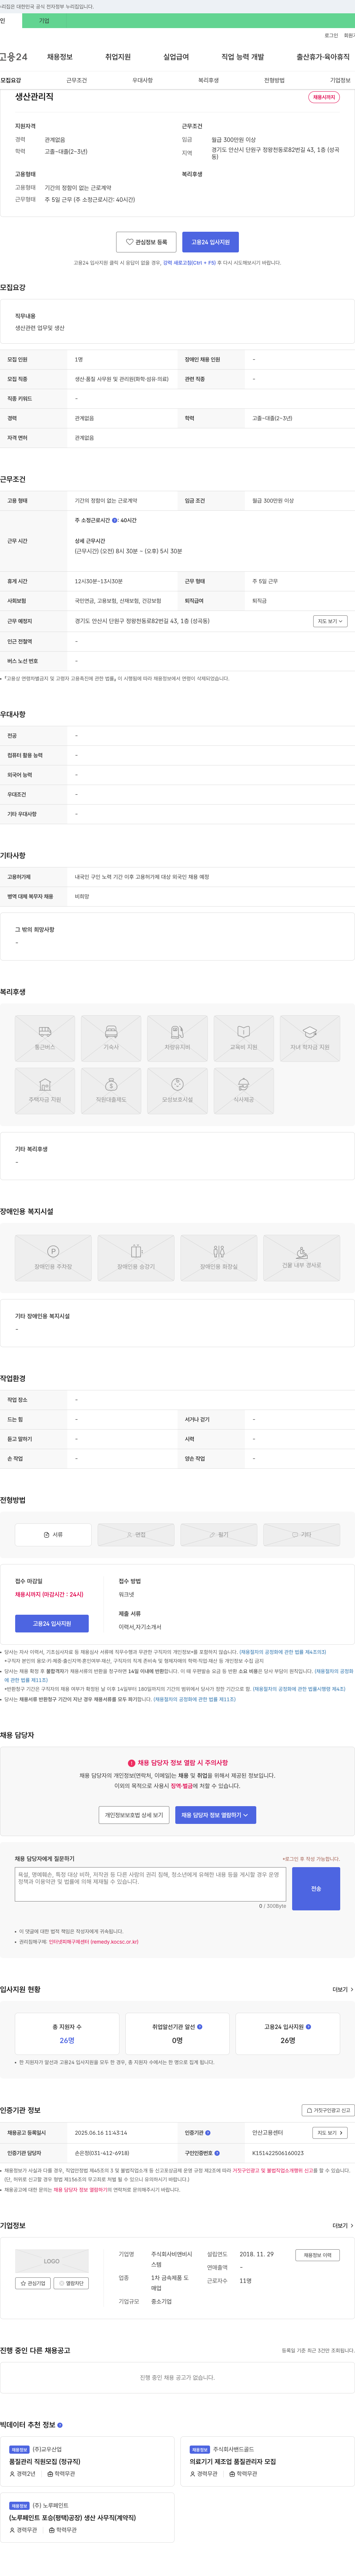Switch to 복리후생 section tab

click(x=208, y=80)
